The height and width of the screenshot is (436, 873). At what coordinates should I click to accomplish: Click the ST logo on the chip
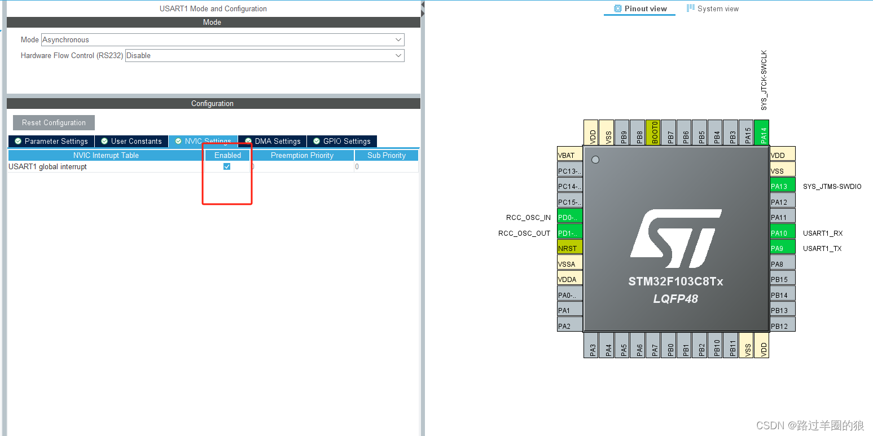[676, 239]
